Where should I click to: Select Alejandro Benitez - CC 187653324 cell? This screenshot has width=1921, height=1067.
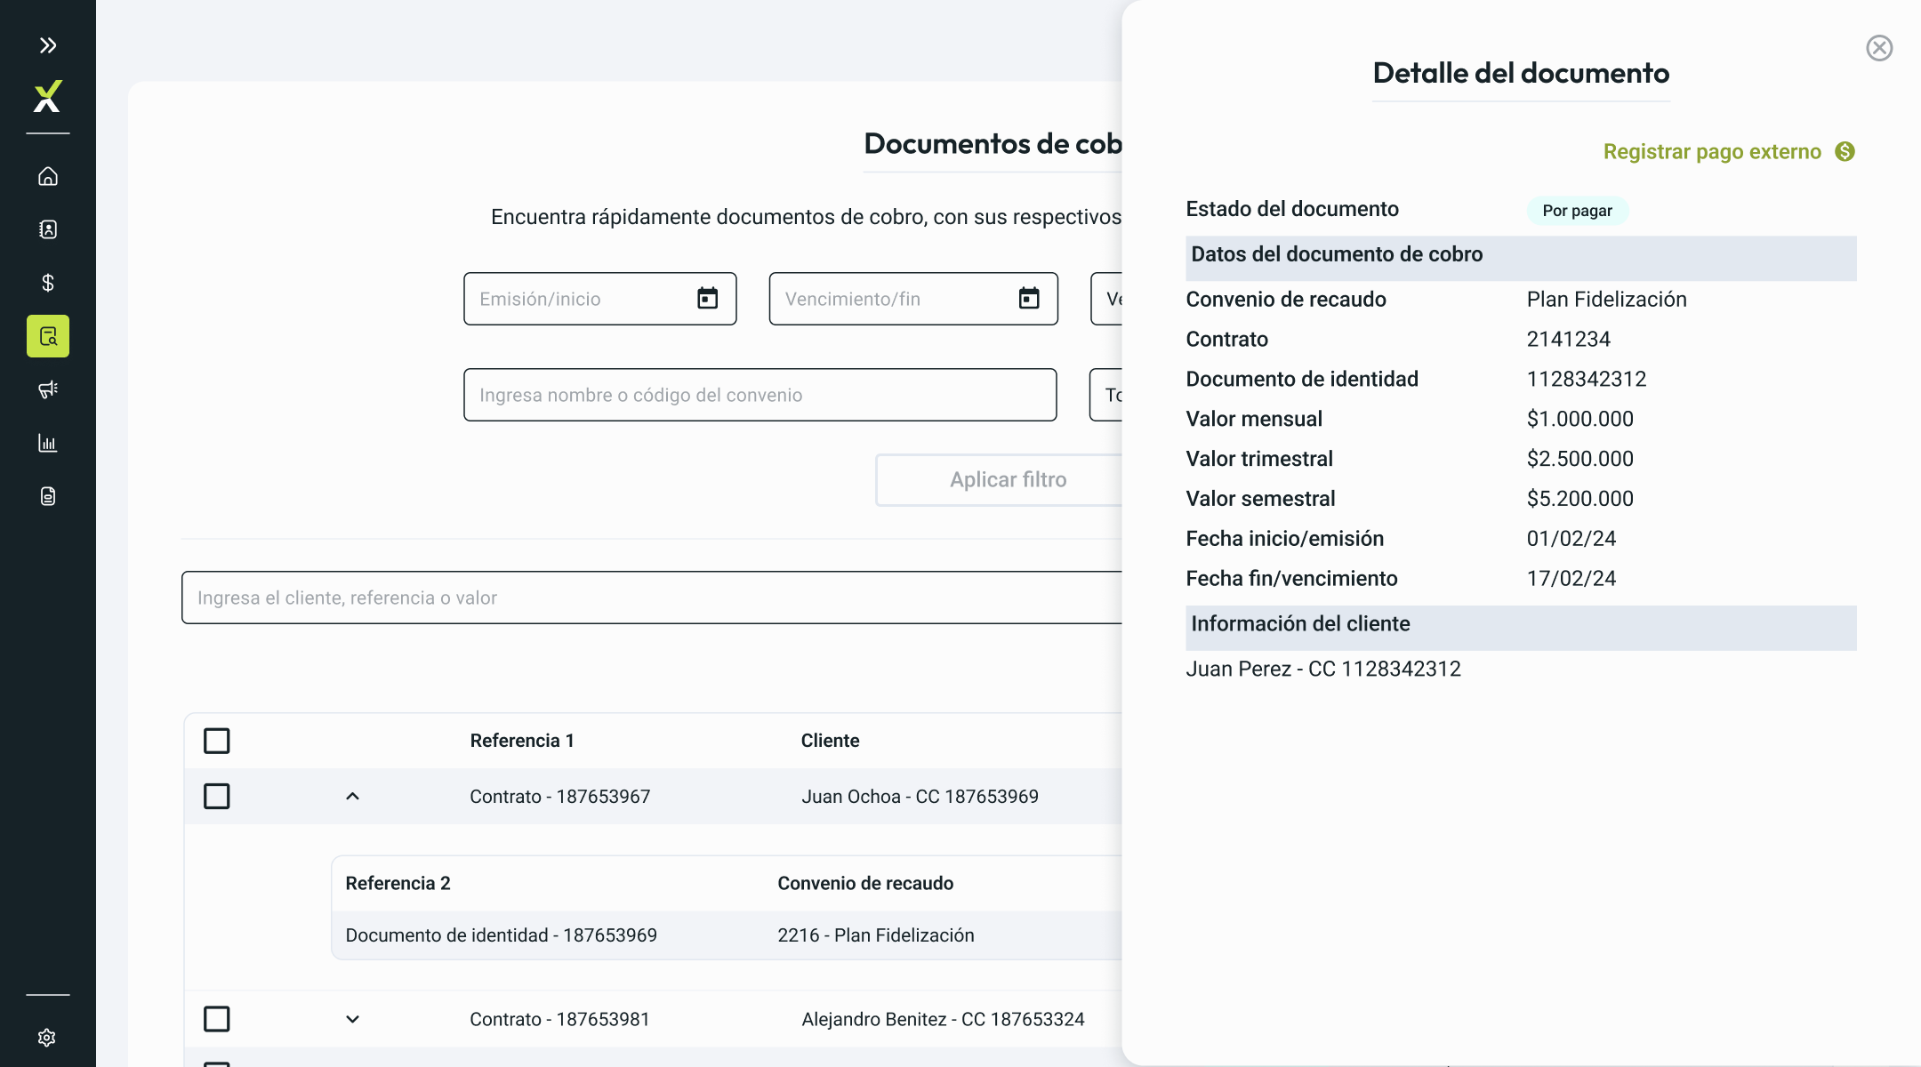943,1019
